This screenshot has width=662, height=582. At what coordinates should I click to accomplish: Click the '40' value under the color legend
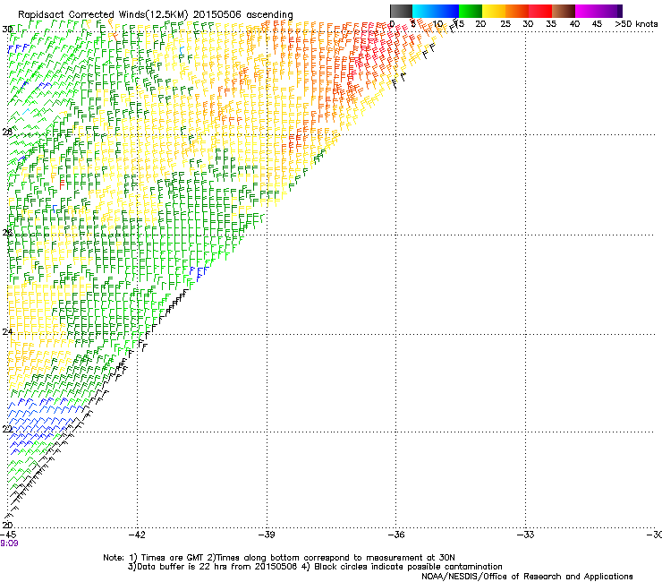coord(574,24)
